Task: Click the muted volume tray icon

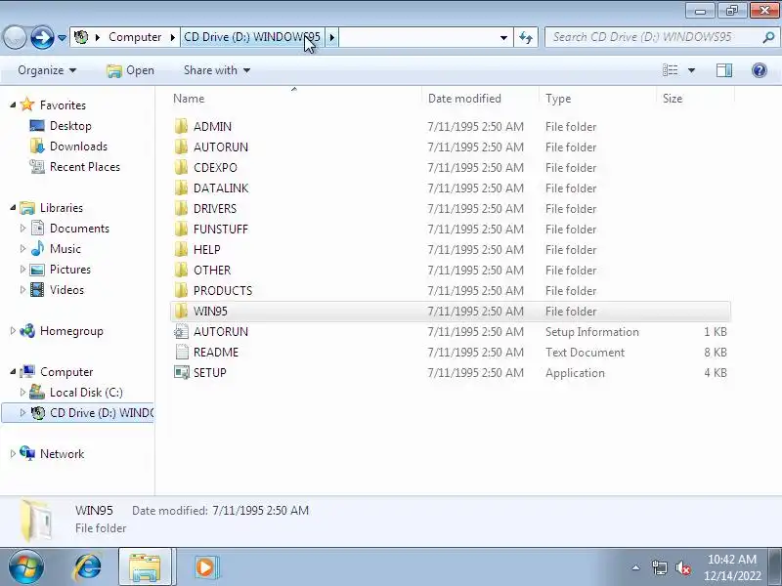Action: pos(683,567)
